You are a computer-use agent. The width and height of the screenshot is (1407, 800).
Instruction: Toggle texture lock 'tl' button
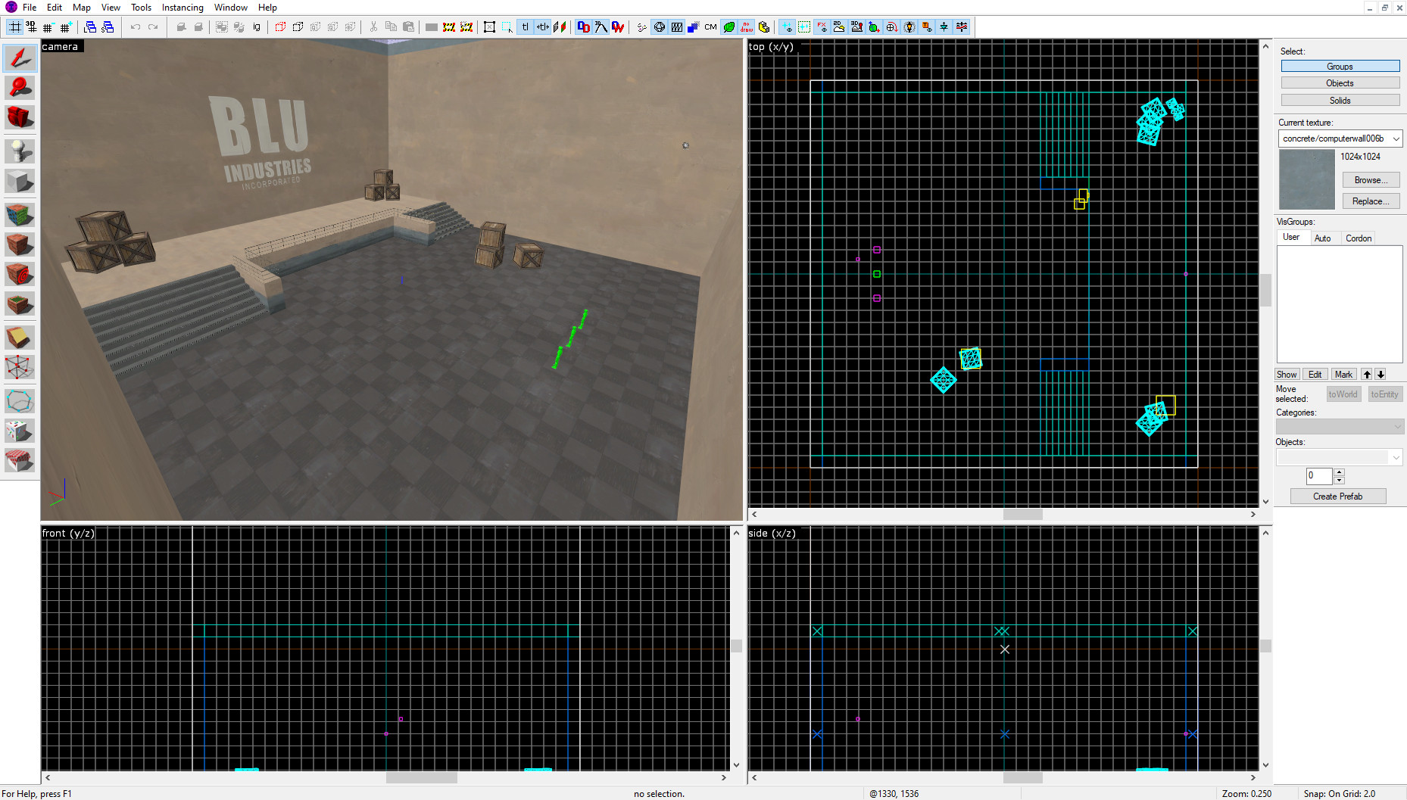526,27
